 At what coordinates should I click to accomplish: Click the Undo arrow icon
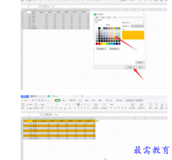tap(46, 100)
